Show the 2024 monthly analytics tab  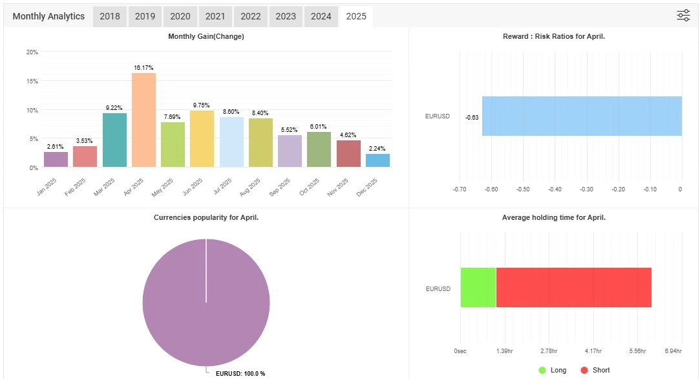pos(321,17)
